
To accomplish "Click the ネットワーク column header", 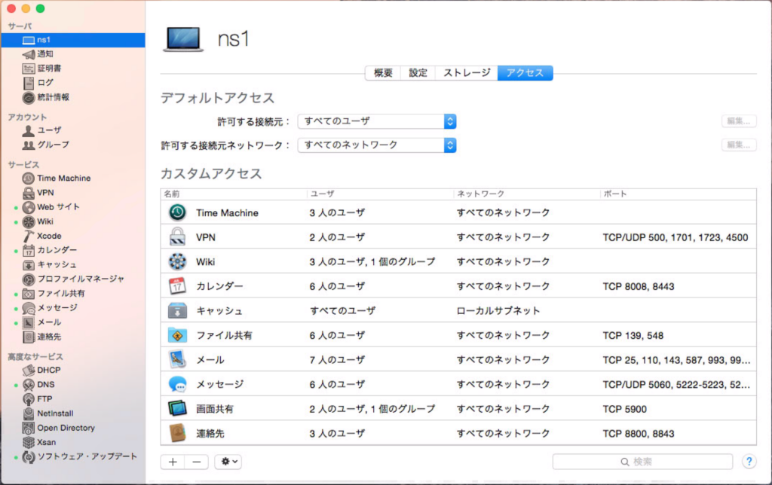I will click(x=526, y=194).
